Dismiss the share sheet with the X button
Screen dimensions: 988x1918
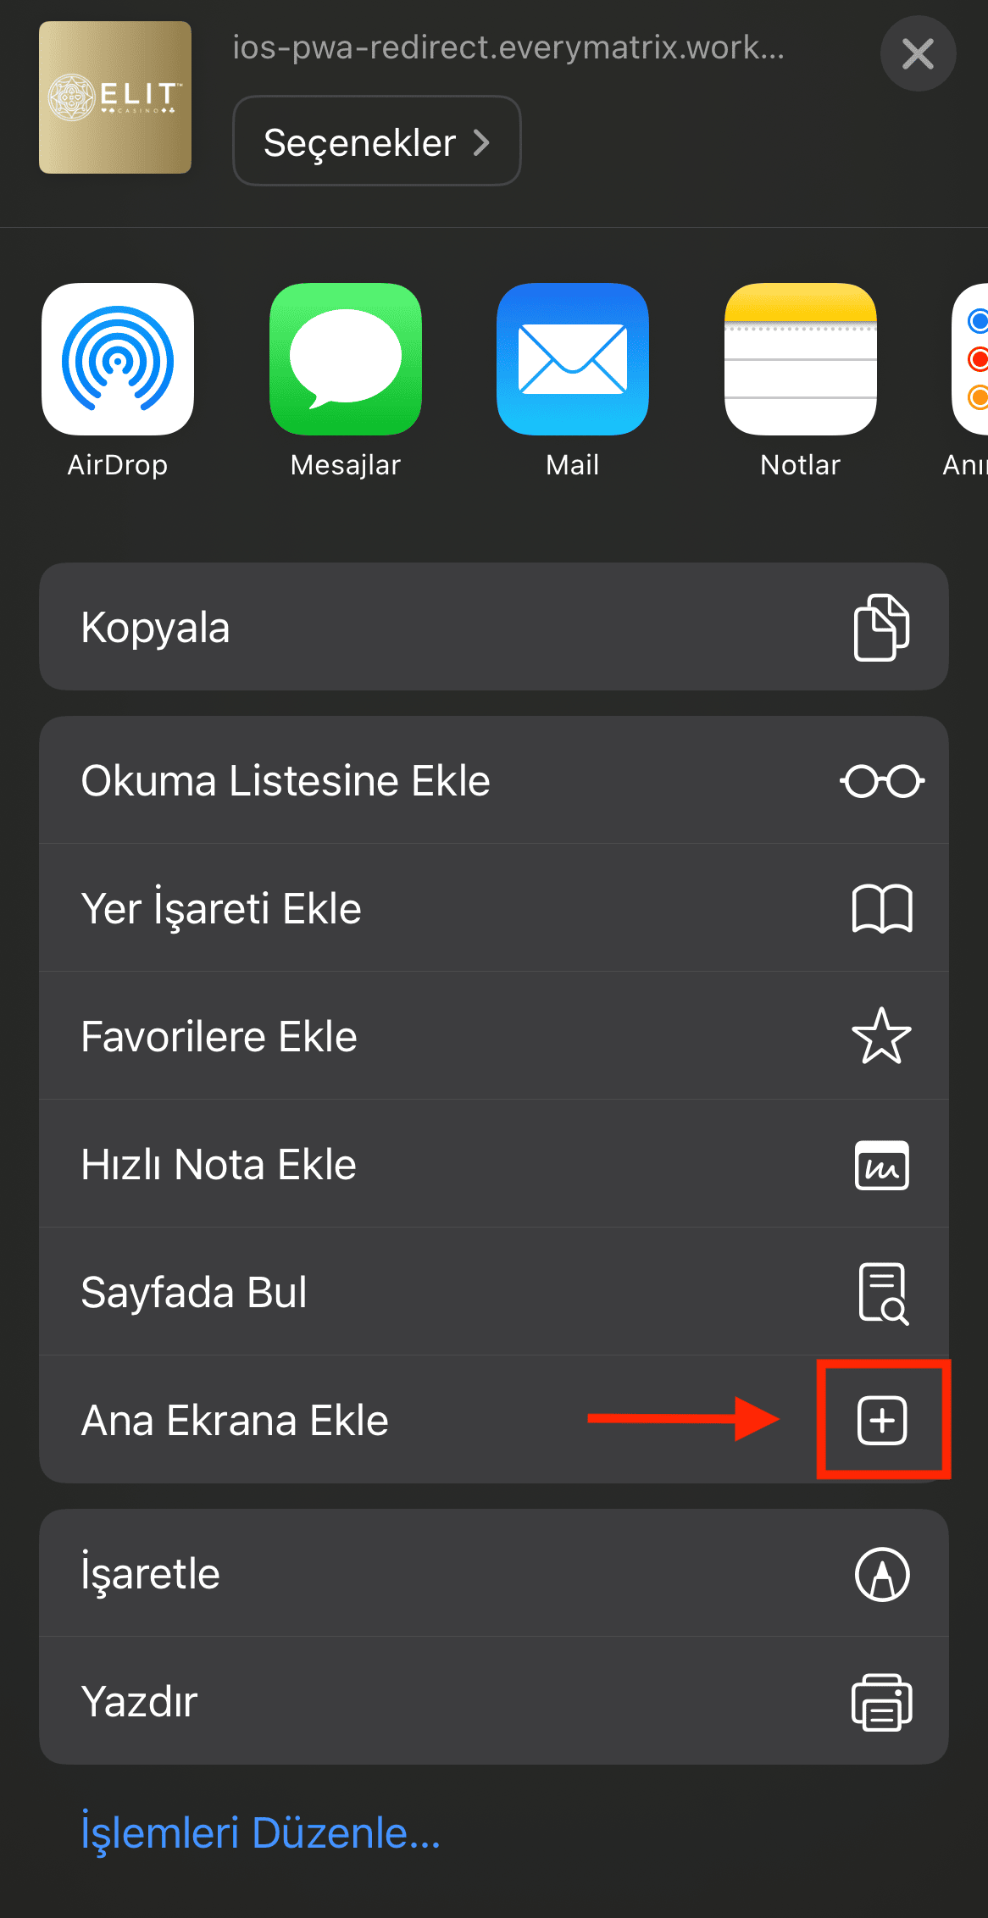tap(918, 53)
